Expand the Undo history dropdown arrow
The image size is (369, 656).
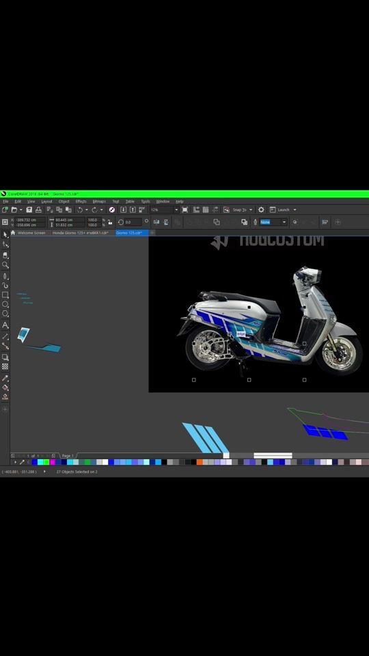pos(87,210)
